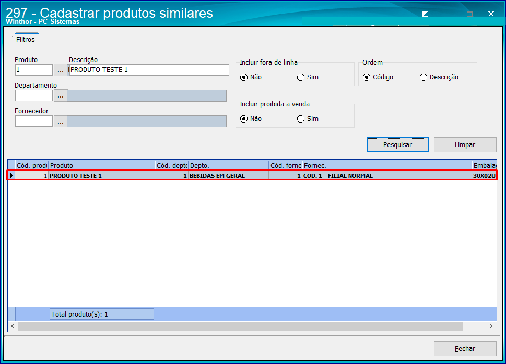506x364 pixels.
Task: Click the horizontal scrollbar left arrow
Action: (x=13, y=326)
